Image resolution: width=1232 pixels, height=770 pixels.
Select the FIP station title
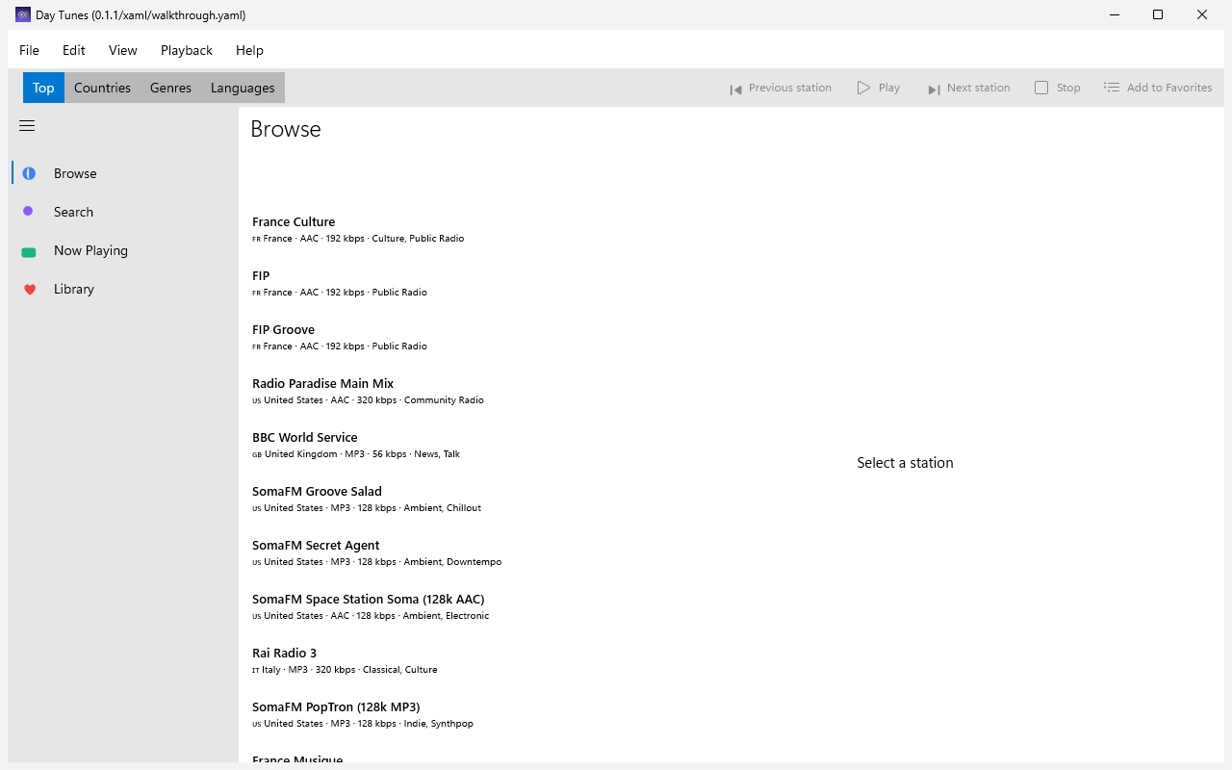(x=261, y=275)
